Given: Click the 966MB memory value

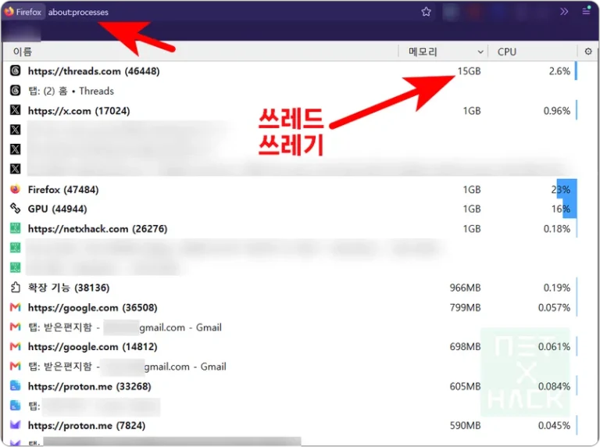Looking at the screenshot, I should click(x=465, y=288).
